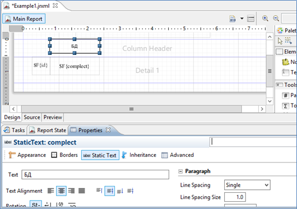Open the Advanced properties section
Image resolution: width=297 pixels, height=209 pixels.
(x=178, y=155)
